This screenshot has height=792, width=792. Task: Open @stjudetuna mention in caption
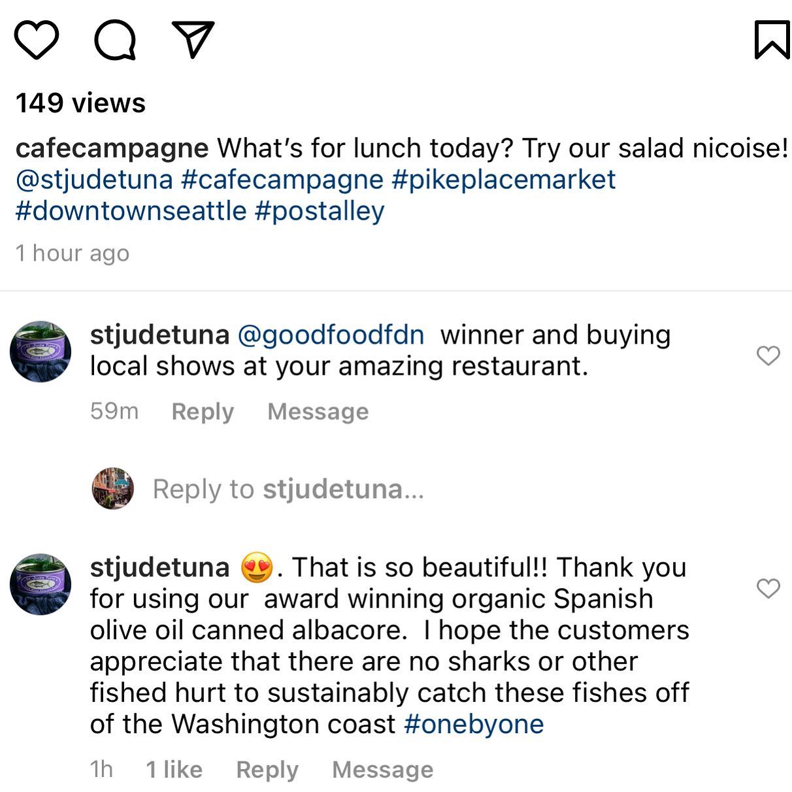[x=94, y=180]
